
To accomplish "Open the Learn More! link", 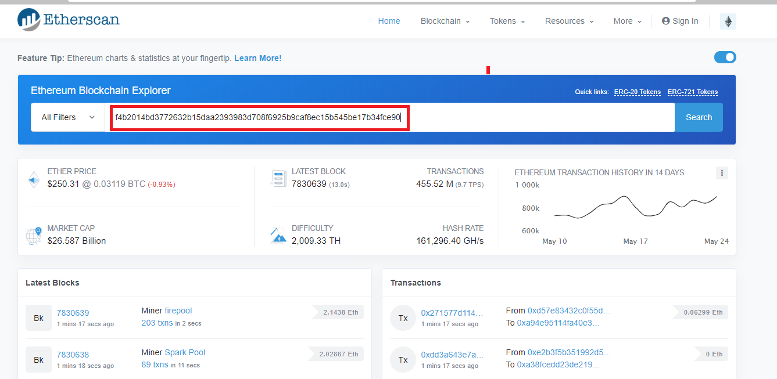I will [258, 58].
